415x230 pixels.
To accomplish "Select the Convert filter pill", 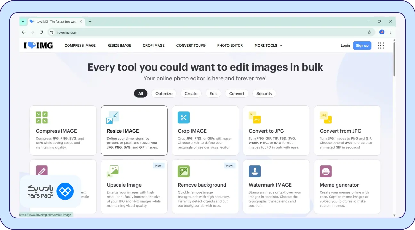I will [x=237, y=94].
